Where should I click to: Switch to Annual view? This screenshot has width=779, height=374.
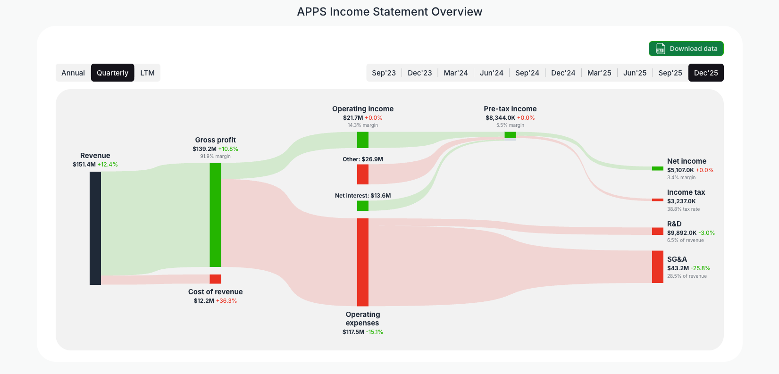pos(73,73)
